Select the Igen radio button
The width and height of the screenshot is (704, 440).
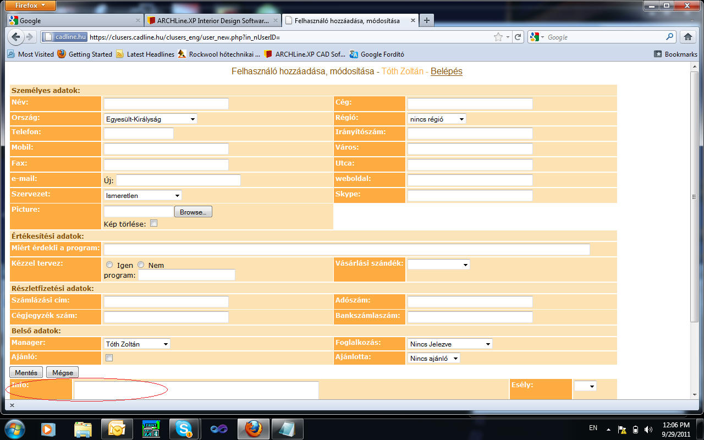[x=109, y=265]
